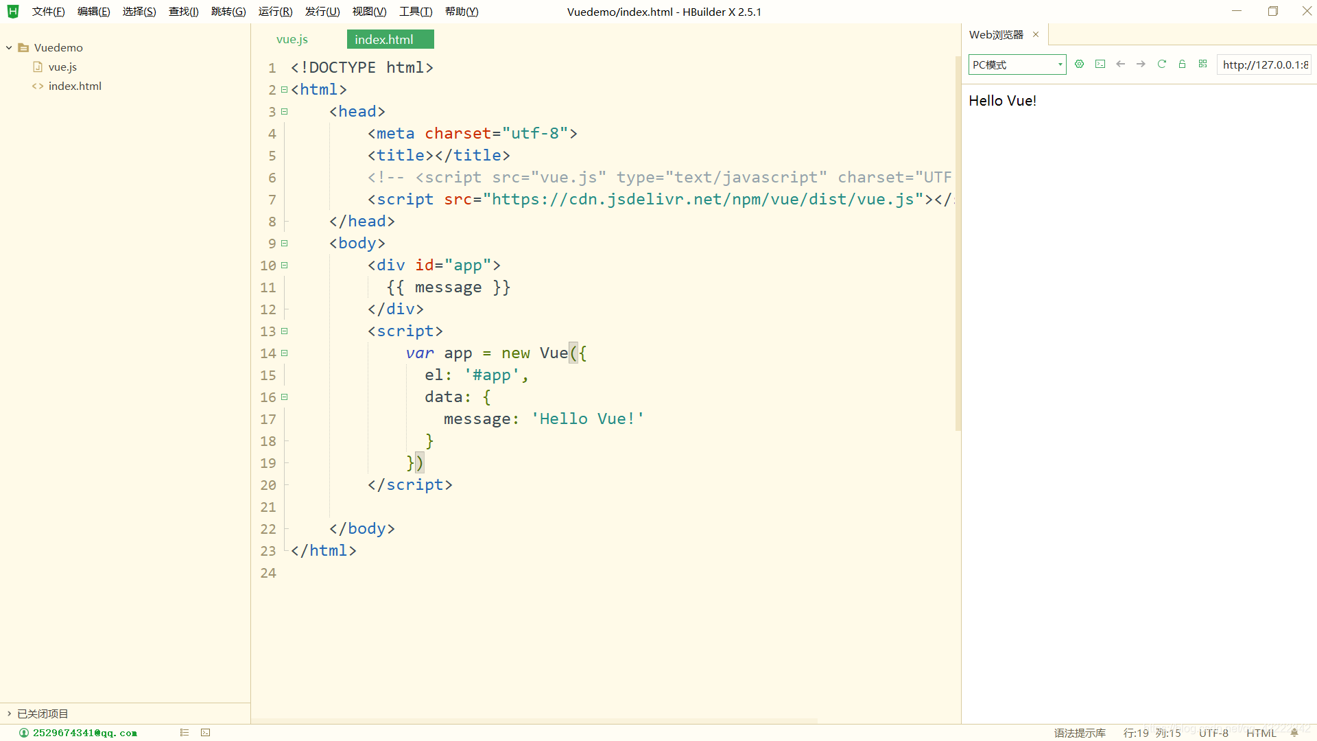Close the Web浏览器 tab
1317x741 pixels.
pyautogui.click(x=1036, y=34)
